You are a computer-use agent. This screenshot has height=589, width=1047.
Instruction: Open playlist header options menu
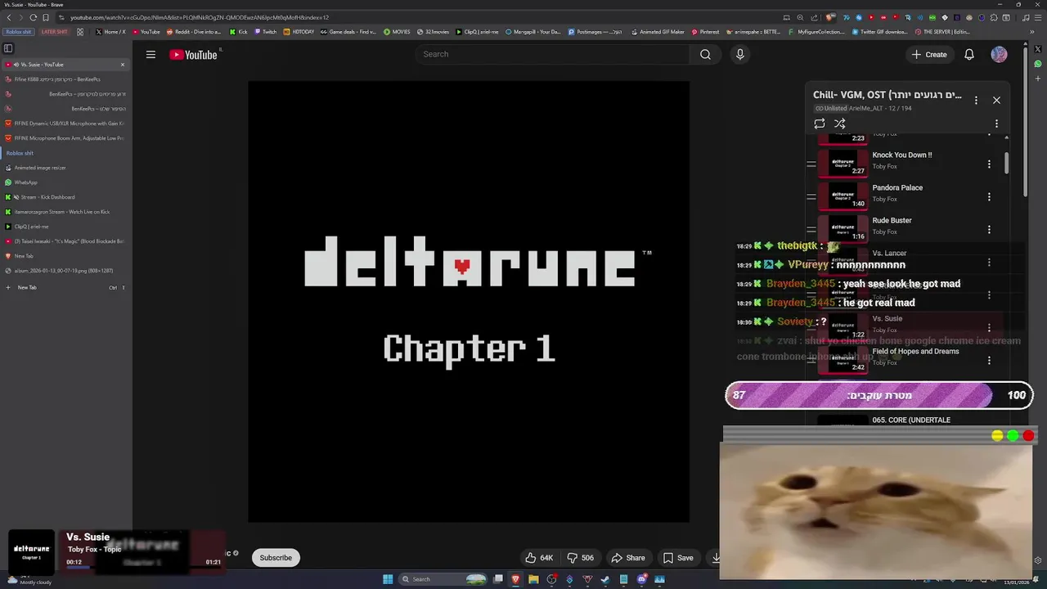[976, 100]
